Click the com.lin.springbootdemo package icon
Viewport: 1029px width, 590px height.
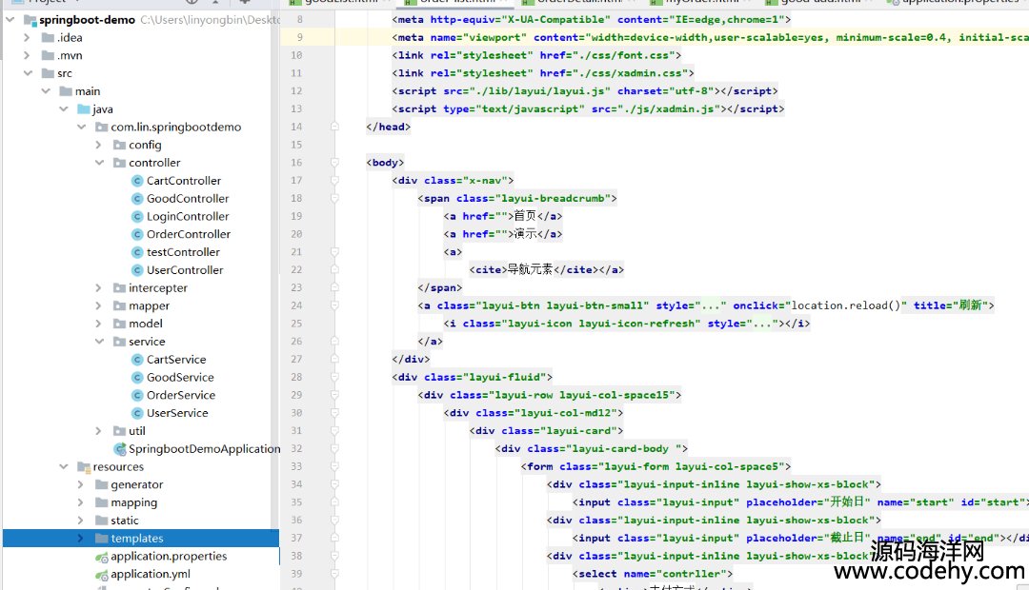pos(101,127)
